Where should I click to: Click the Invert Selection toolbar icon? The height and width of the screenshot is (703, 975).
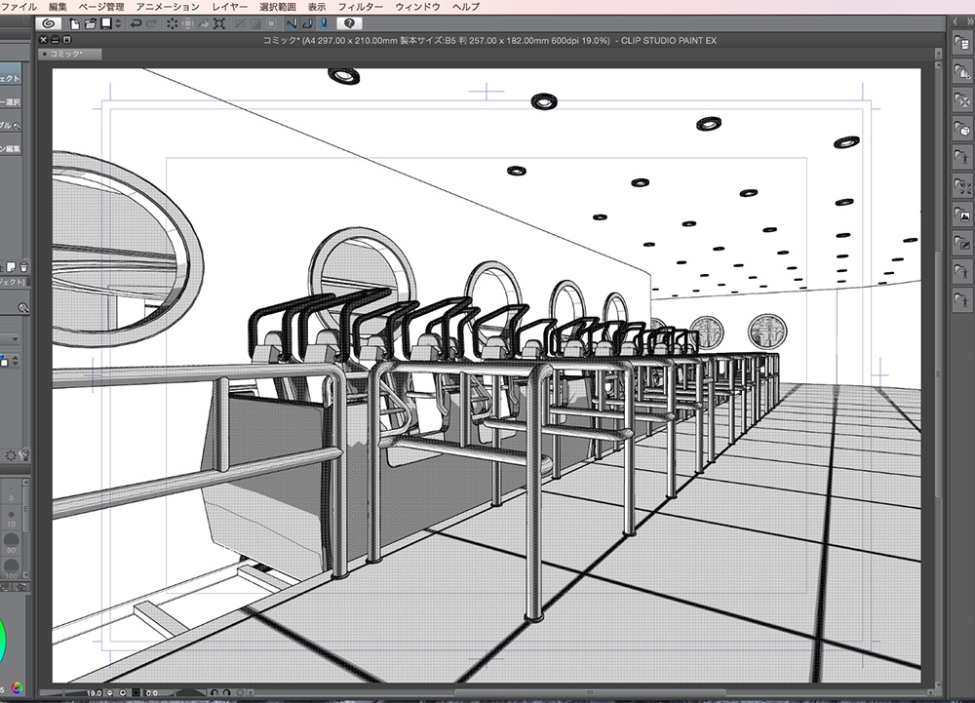point(254,23)
